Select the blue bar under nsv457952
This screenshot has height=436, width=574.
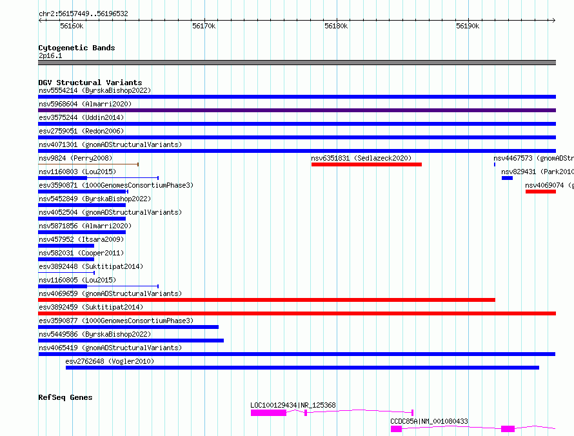tap(66, 246)
